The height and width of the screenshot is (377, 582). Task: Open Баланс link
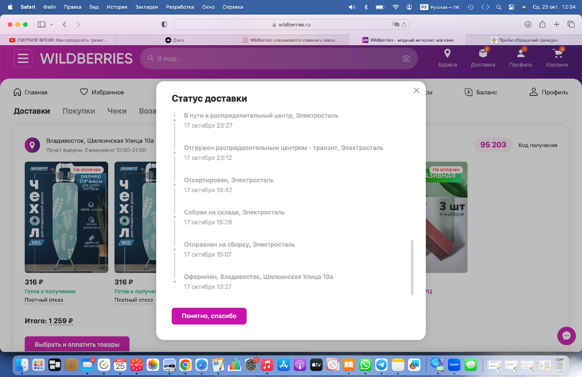coord(481,92)
